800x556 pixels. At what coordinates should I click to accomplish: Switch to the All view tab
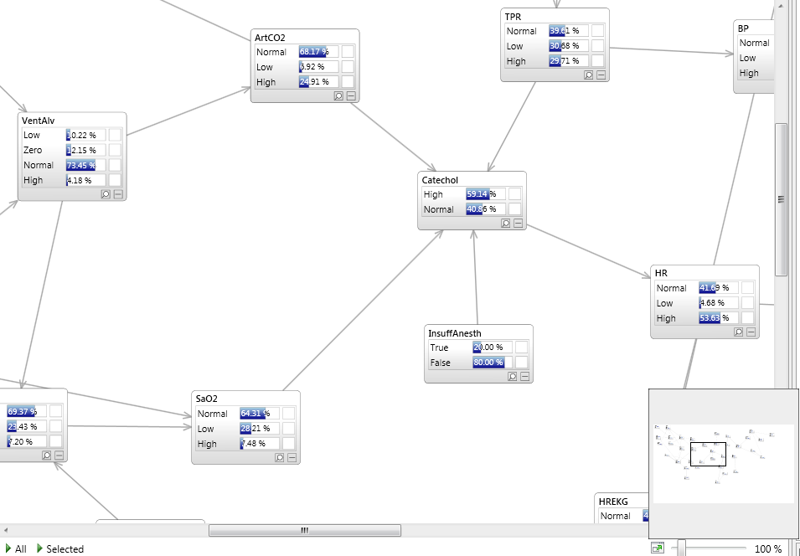[x=18, y=549]
